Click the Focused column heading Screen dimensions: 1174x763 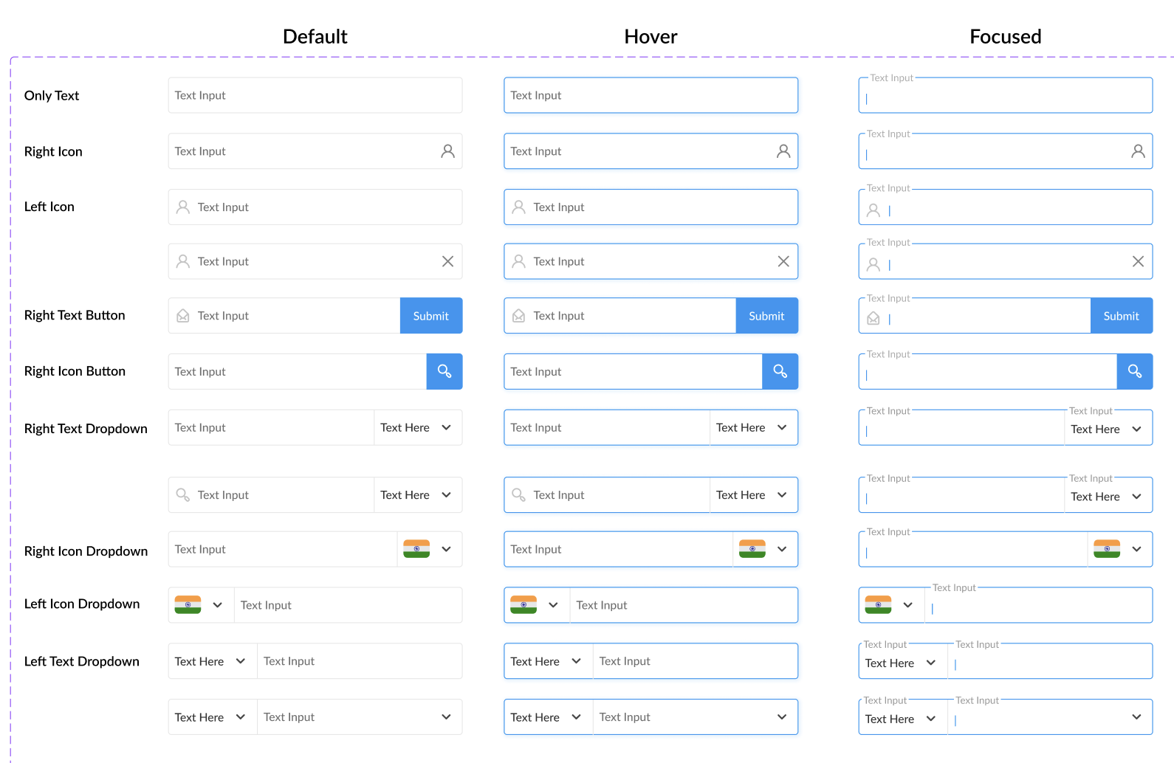[1006, 37]
